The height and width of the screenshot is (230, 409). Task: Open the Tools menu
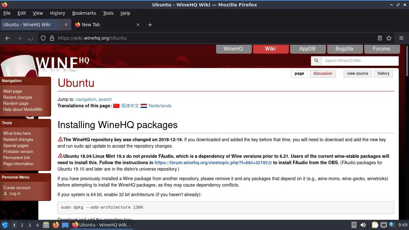[x=108, y=13]
